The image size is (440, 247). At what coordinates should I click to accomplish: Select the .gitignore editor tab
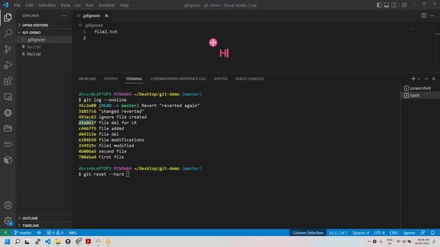click(91, 16)
